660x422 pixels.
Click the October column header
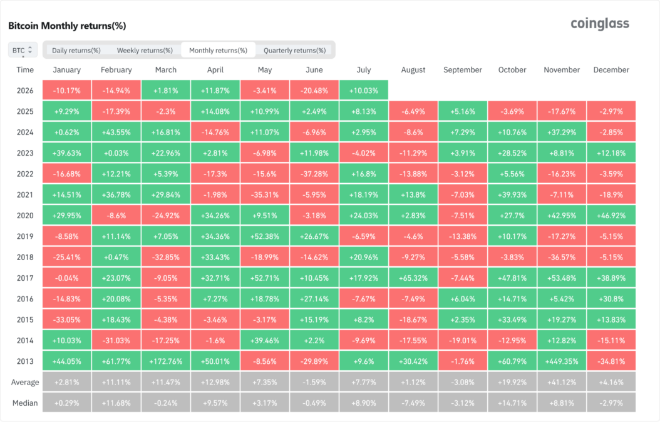tap(512, 70)
